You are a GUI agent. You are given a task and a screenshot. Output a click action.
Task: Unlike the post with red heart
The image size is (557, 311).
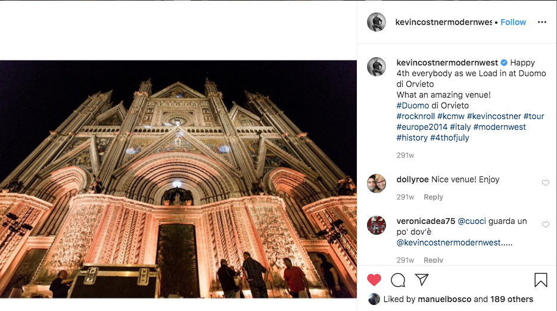[374, 279]
